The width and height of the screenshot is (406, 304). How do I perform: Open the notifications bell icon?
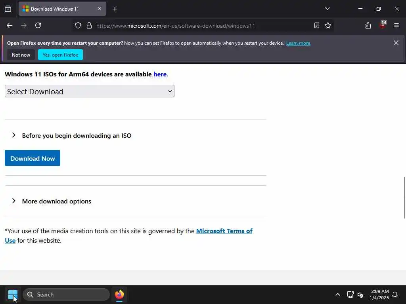[x=395, y=294]
